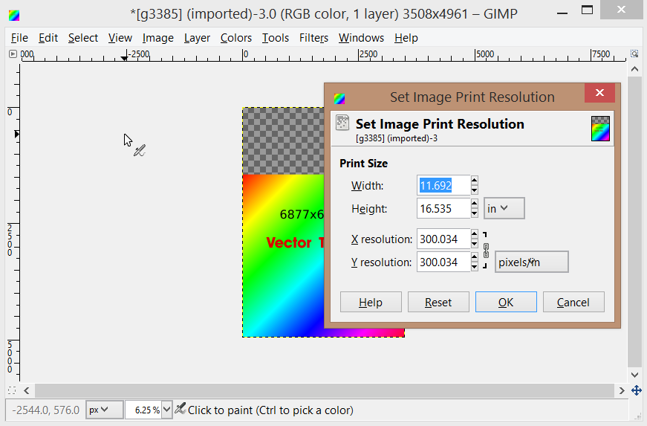Image resolution: width=647 pixels, height=426 pixels.
Task: Click the navigate image display icon
Action: 636,390
